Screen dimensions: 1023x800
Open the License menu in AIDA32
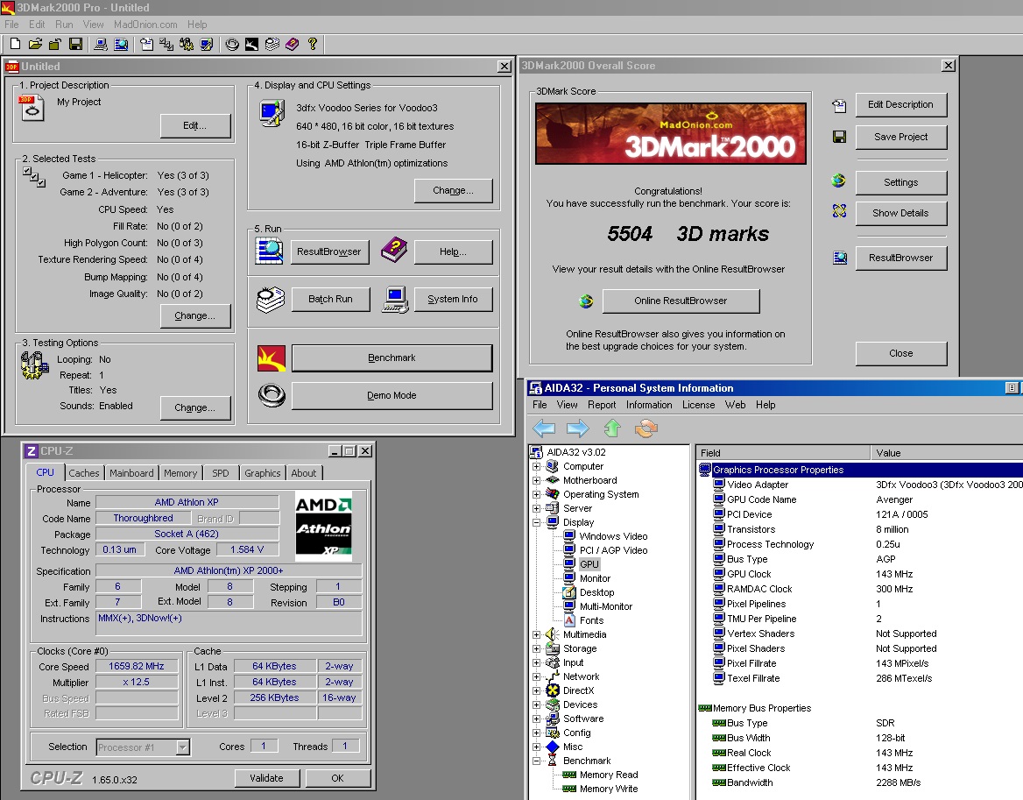click(x=698, y=405)
